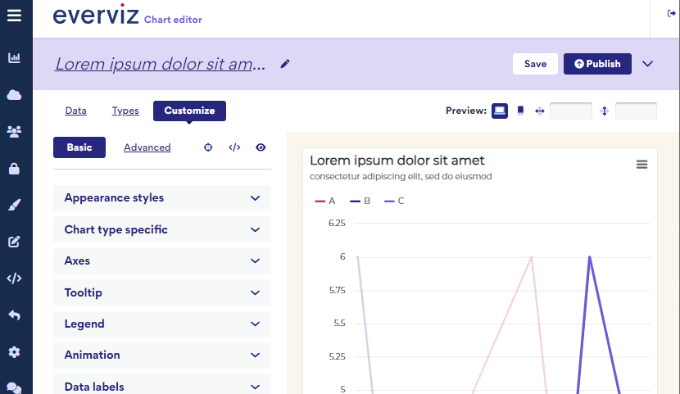This screenshot has width=680, height=394.
Task: Click the chart name title link
Action: 160,64
